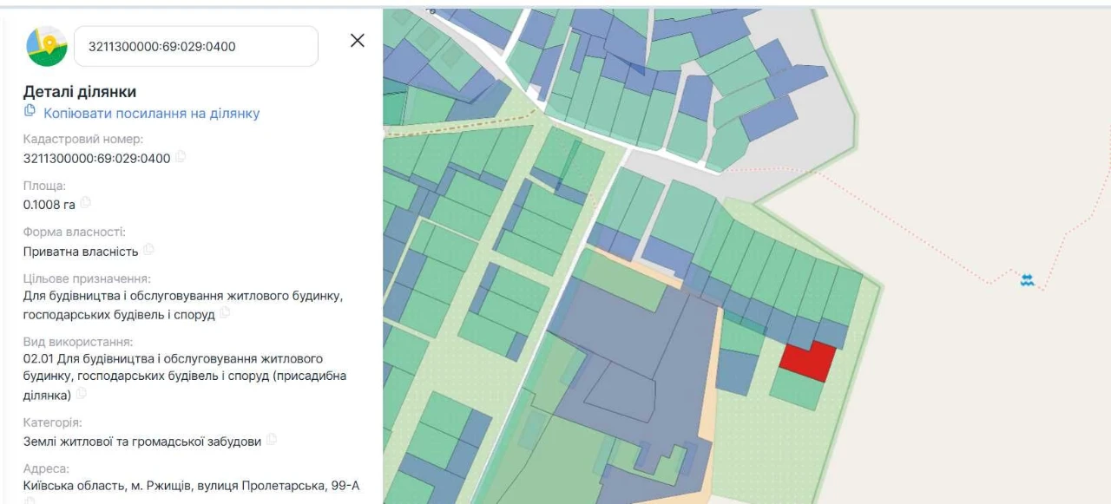This screenshot has width=1111, height=504.
Task: Copy the Категорія value via its icon
Action: coord(272,440)
